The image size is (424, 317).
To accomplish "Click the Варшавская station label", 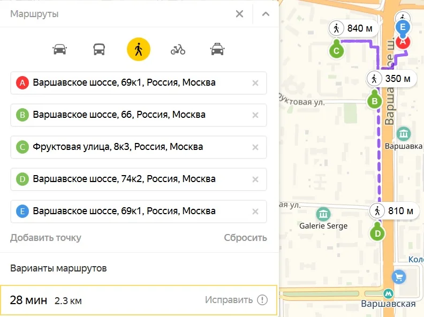I will [x=388, y=304].
